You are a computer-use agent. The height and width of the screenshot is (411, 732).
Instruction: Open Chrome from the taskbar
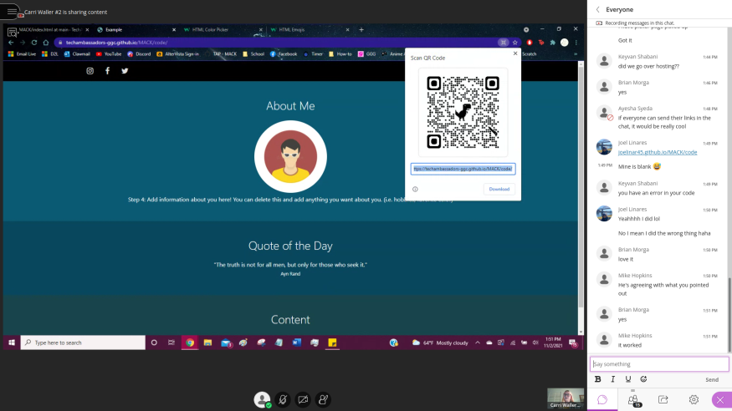tap(190, 342)
